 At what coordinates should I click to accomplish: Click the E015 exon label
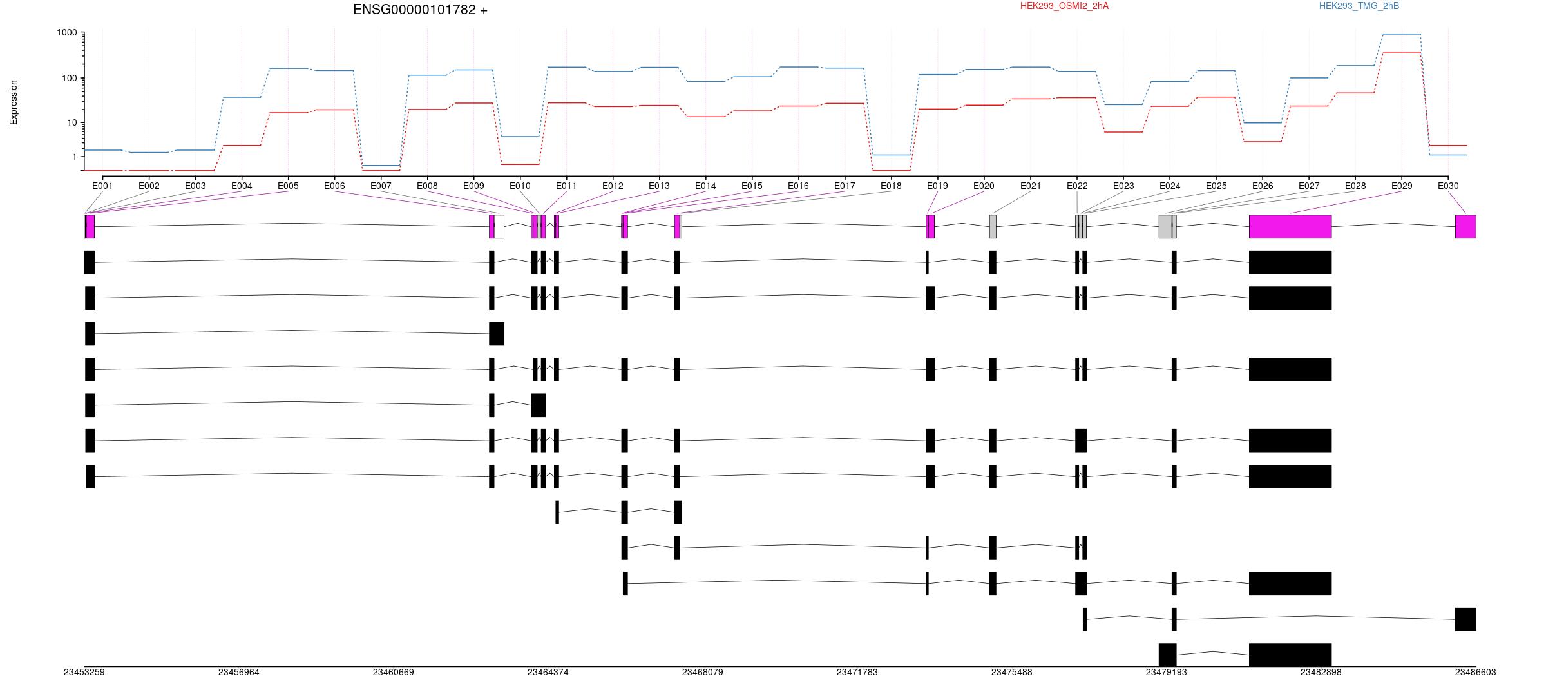tap(752, 186)
